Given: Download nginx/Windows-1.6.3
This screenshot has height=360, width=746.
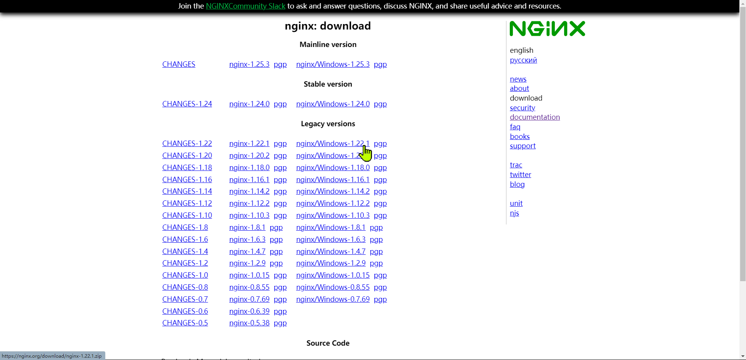Looking at the screenshot, I should (x=331, y=240).
